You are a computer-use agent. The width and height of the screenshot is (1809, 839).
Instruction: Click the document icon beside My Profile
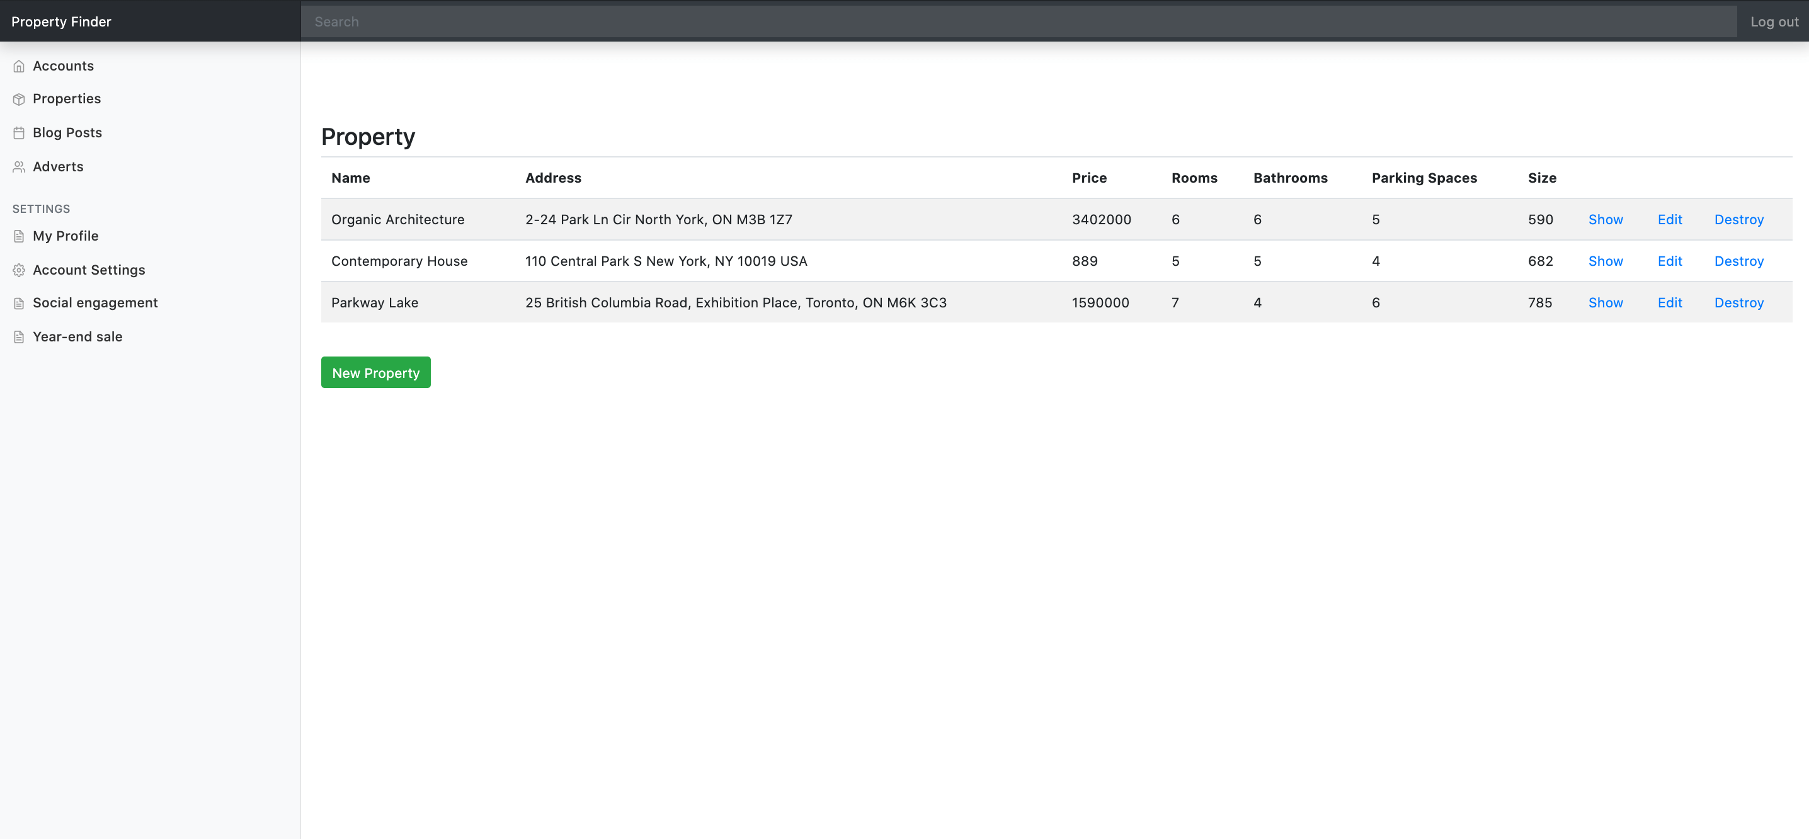pos(19,236)
